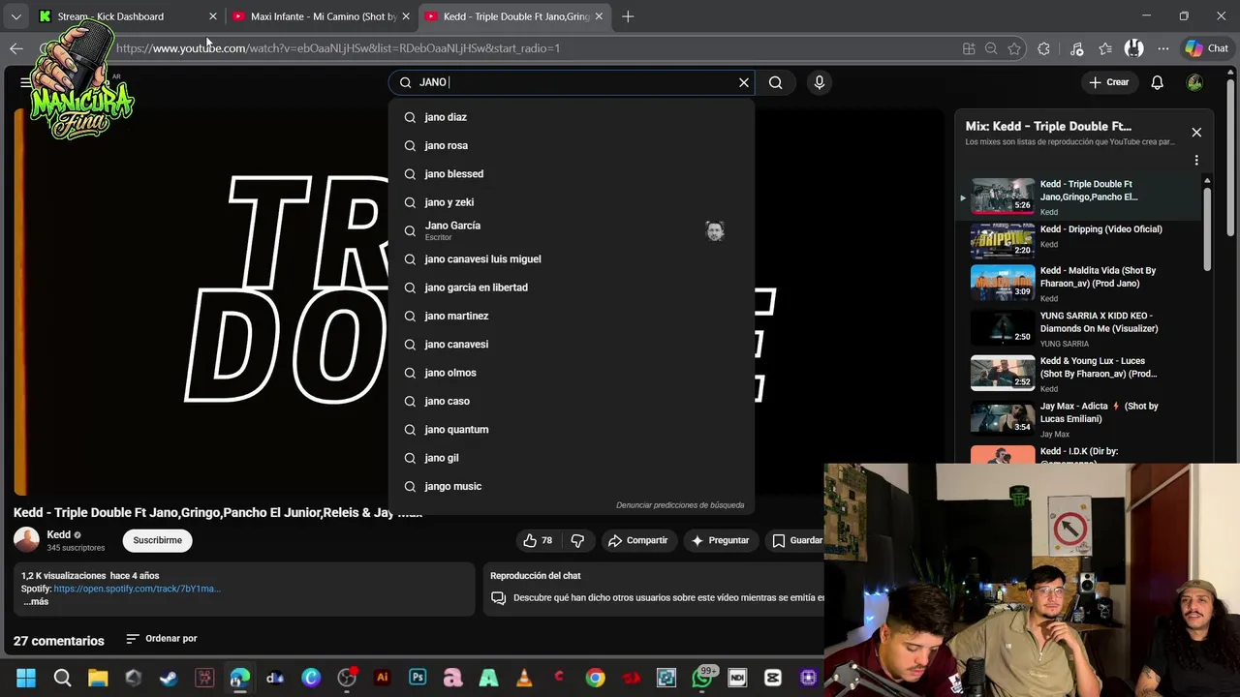This screenshot has width=1240, height=697.
Task: Launch Steam from taskbar
Action: click(x=169, y=678)
